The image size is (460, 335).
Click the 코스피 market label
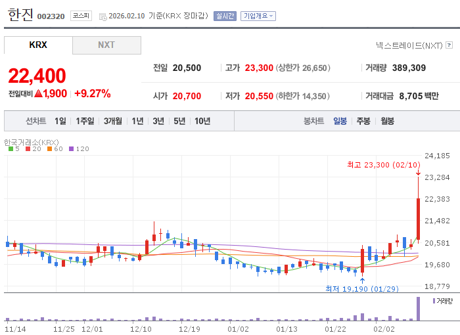point(81,16)
